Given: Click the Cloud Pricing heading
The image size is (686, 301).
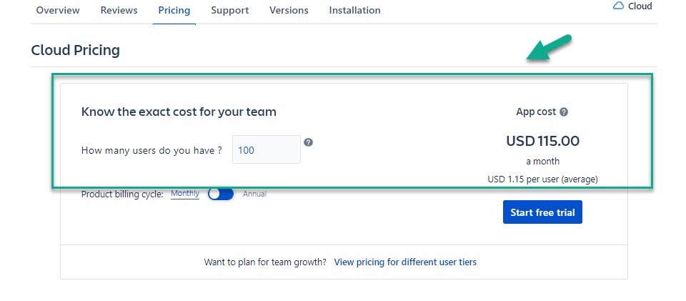Looking at the screenshot, I should (76, 50).
